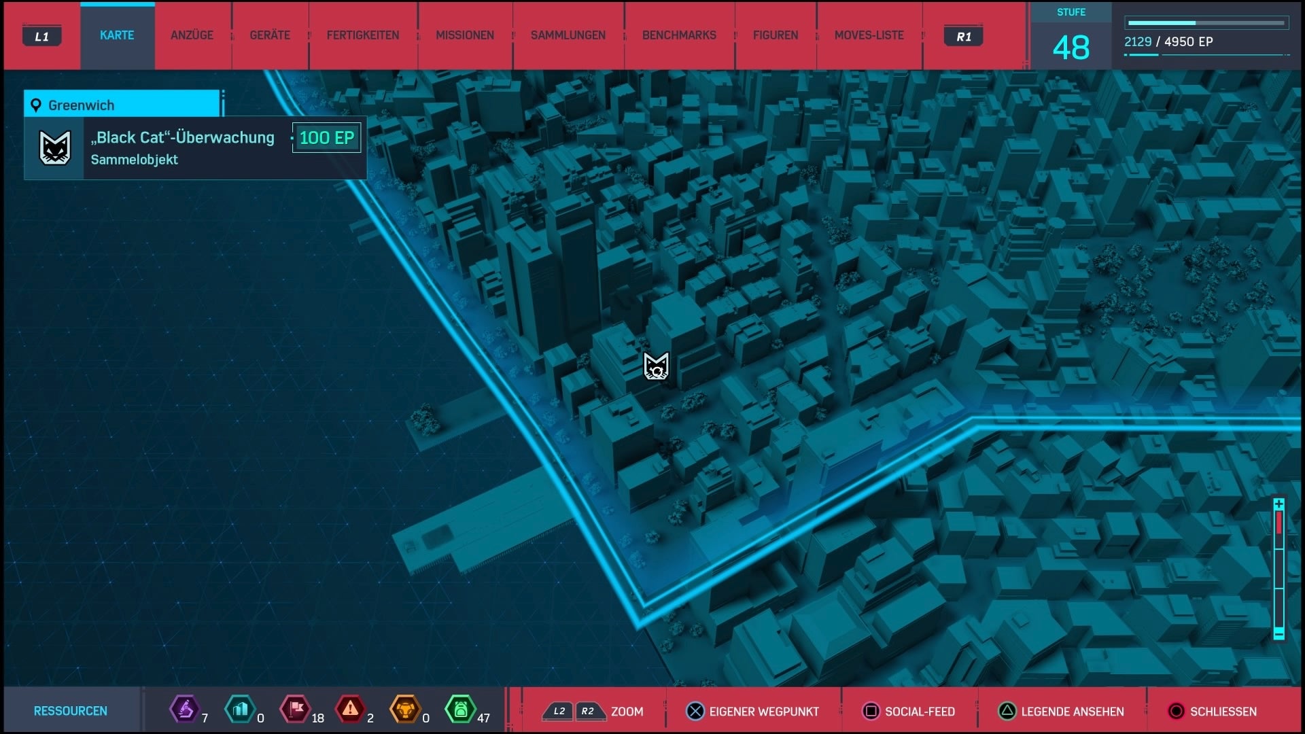Click the Greenwich location pin icon
Image resolution: width=1305 pixels, height=734 pixels.
(x=36, y=105)
